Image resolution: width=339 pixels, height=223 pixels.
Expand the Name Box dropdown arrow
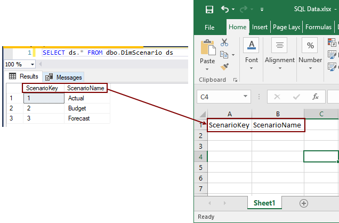245,96
